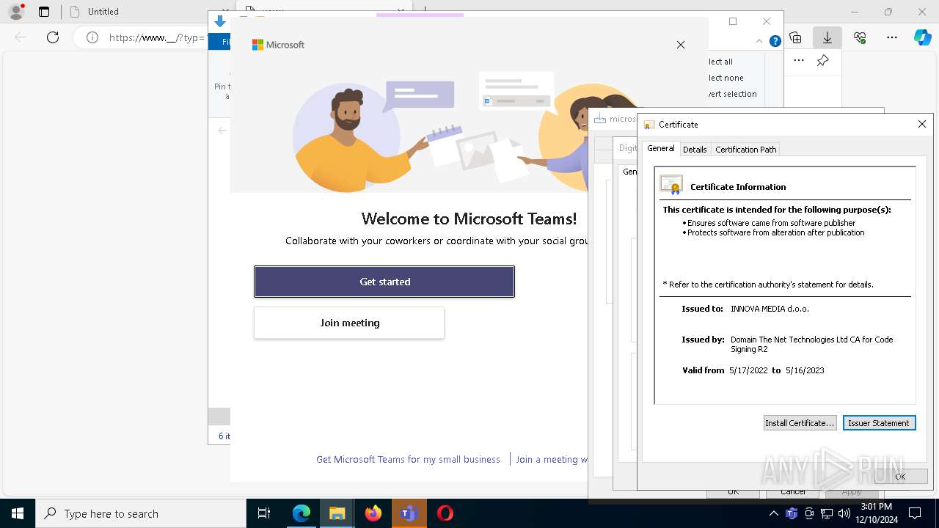The width and height of the screenshot is (939, 528).
Task: Confirm the Certificate dialog with OK
Action: click(x=900, y=476)
